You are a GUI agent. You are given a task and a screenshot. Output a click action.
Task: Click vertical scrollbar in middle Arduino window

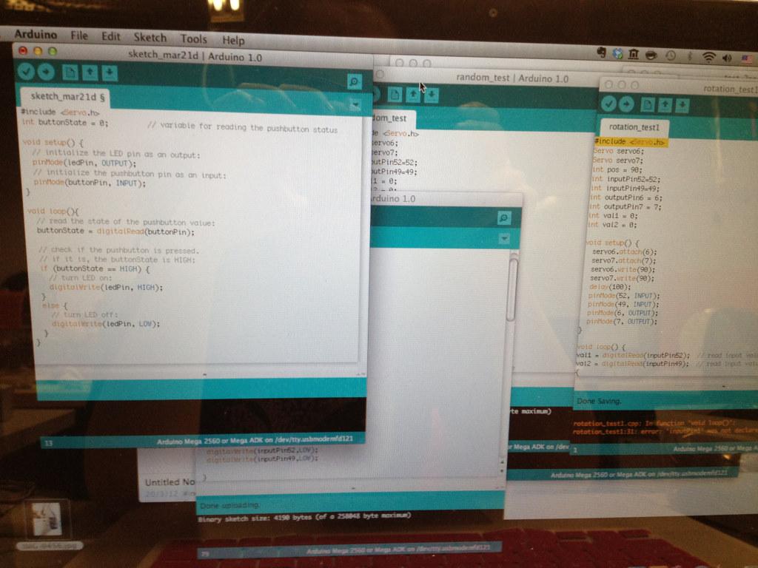[512, 290]
